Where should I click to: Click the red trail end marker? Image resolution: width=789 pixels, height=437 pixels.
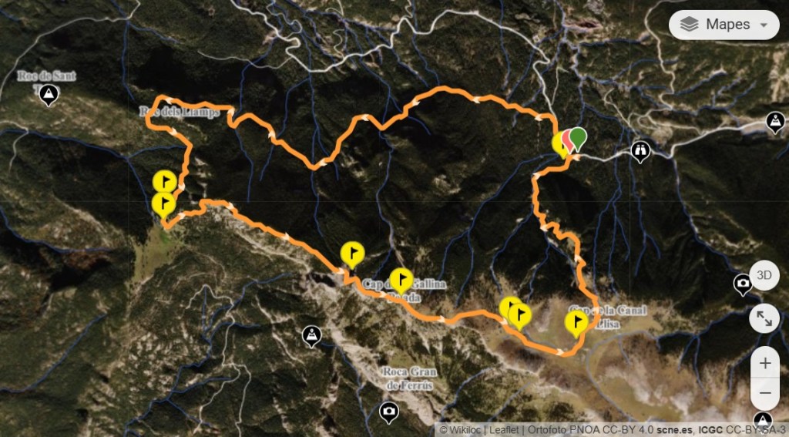(568, 140)
